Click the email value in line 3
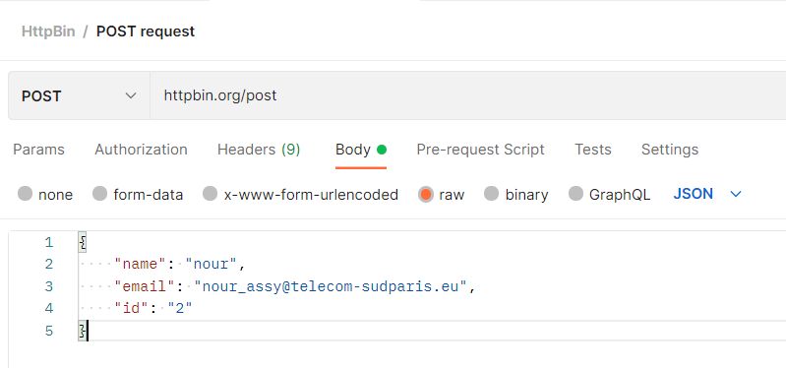The width and height of the screenshot is (786, 368). 331,286
